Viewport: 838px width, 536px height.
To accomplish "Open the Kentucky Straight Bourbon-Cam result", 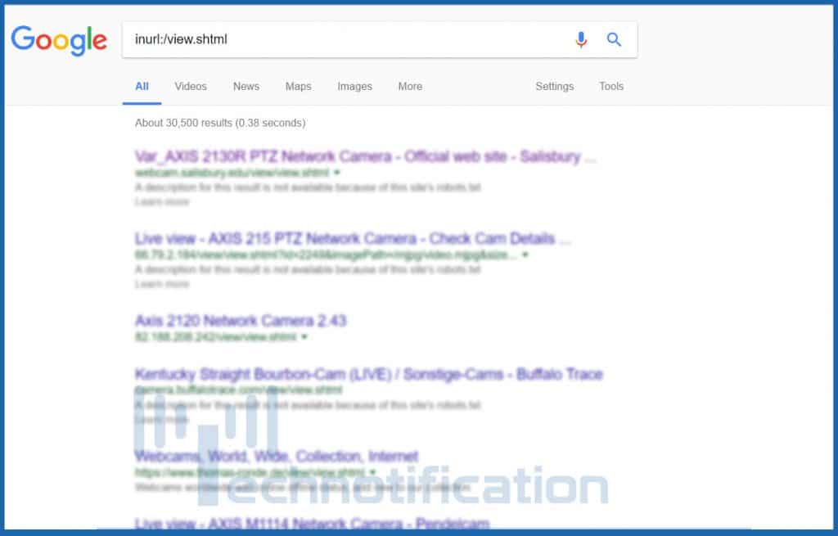I will 368,374.
